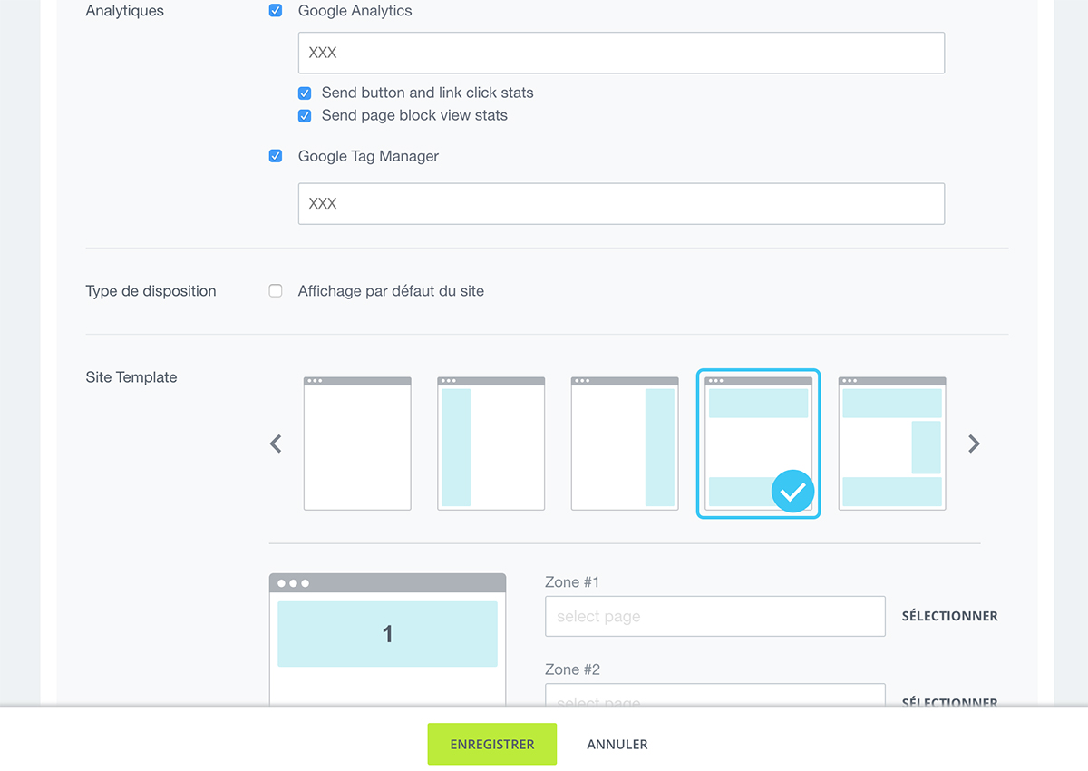This screenshot has width=1088, height=771.
Task: Disable Send button and link click stats
Action: pyautogui.click(x=305, y=93)
